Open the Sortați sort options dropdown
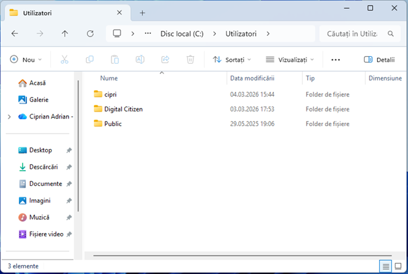 [x=232, y=60]
